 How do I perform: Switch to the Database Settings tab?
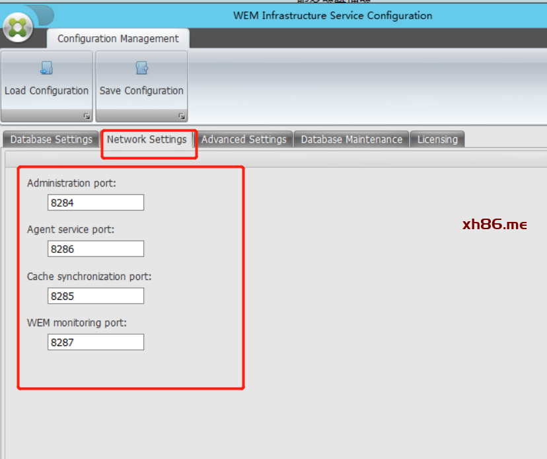pyautogui.click(x=51, y=139)
